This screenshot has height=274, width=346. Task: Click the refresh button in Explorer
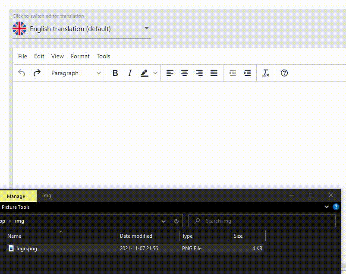tap(176, 221)
